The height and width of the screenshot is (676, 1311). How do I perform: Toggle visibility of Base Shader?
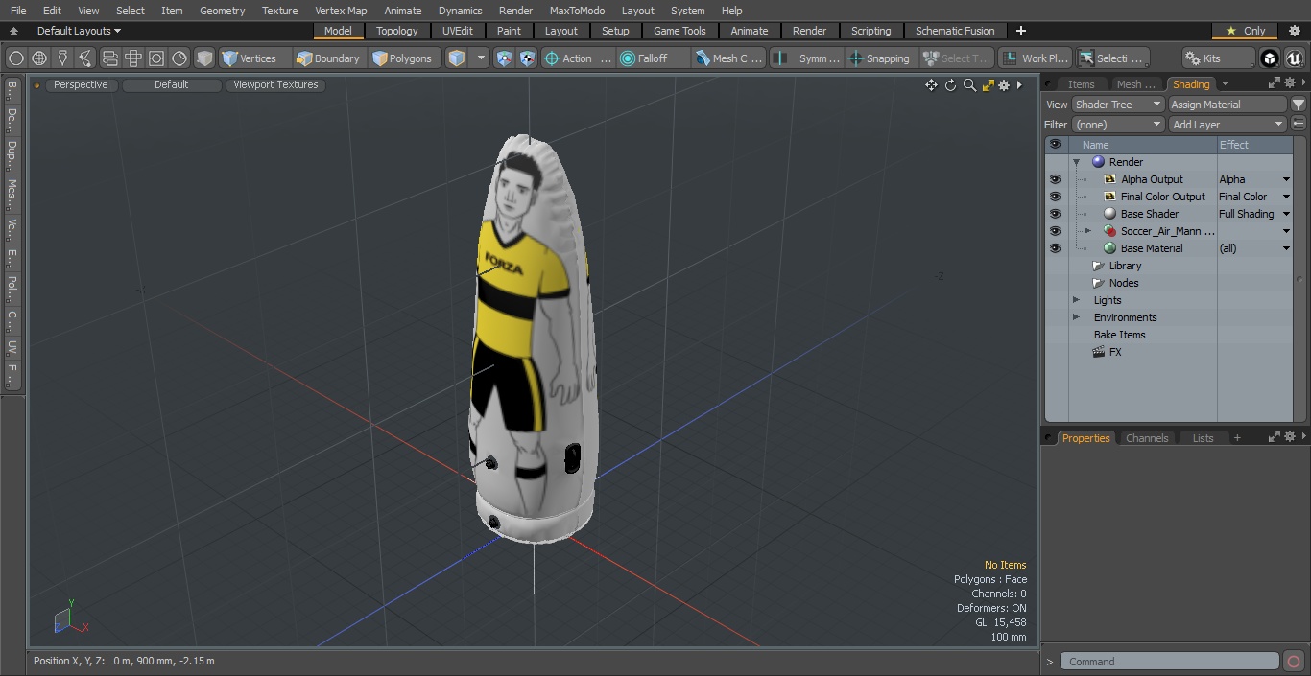tap(1056, 214)
